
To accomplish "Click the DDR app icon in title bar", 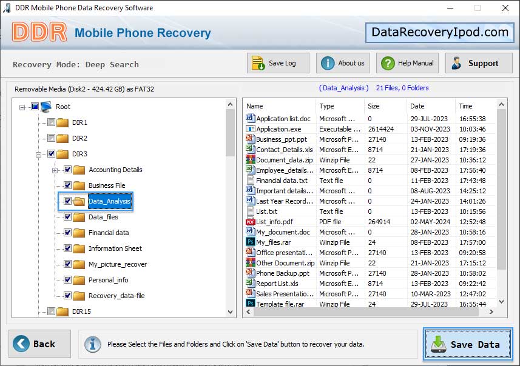I will point(7,8).
